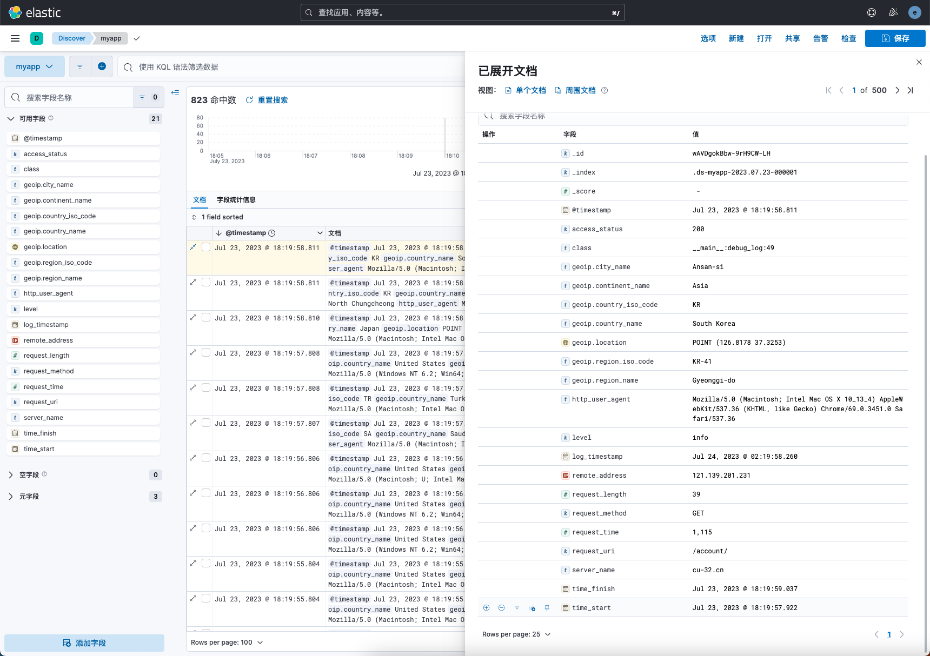Pin the time_start field icon

[547, 608]
